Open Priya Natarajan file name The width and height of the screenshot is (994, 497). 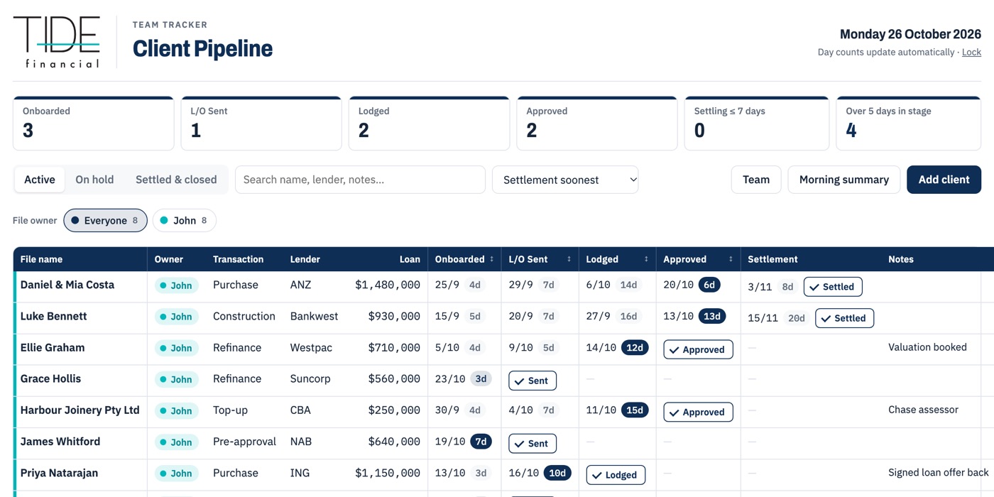[x=60, y=473]
